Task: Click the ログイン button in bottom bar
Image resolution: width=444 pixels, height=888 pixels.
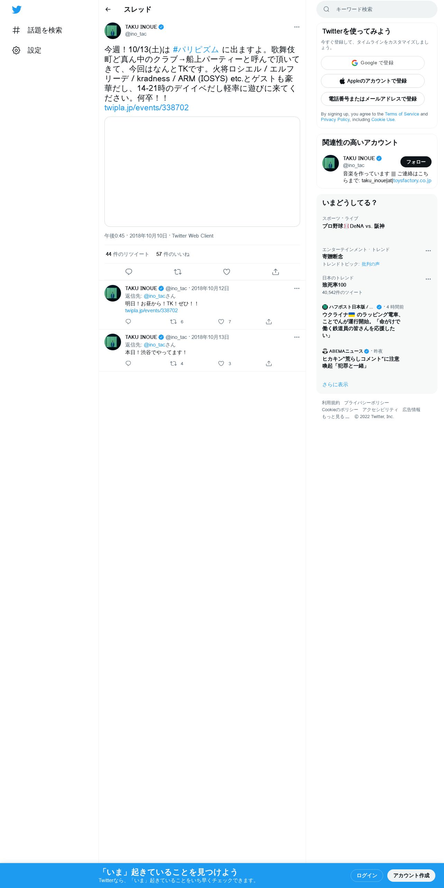Action: pyautogui.click(x=367, y=875)
